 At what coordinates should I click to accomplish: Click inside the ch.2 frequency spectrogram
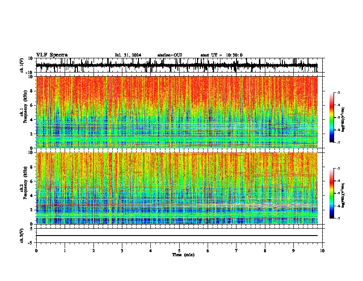pos(177,188)
